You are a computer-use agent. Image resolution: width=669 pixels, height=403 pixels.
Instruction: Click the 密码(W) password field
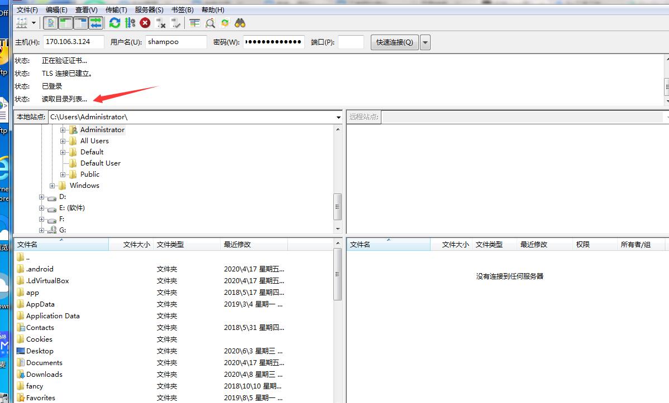(274, 42)
